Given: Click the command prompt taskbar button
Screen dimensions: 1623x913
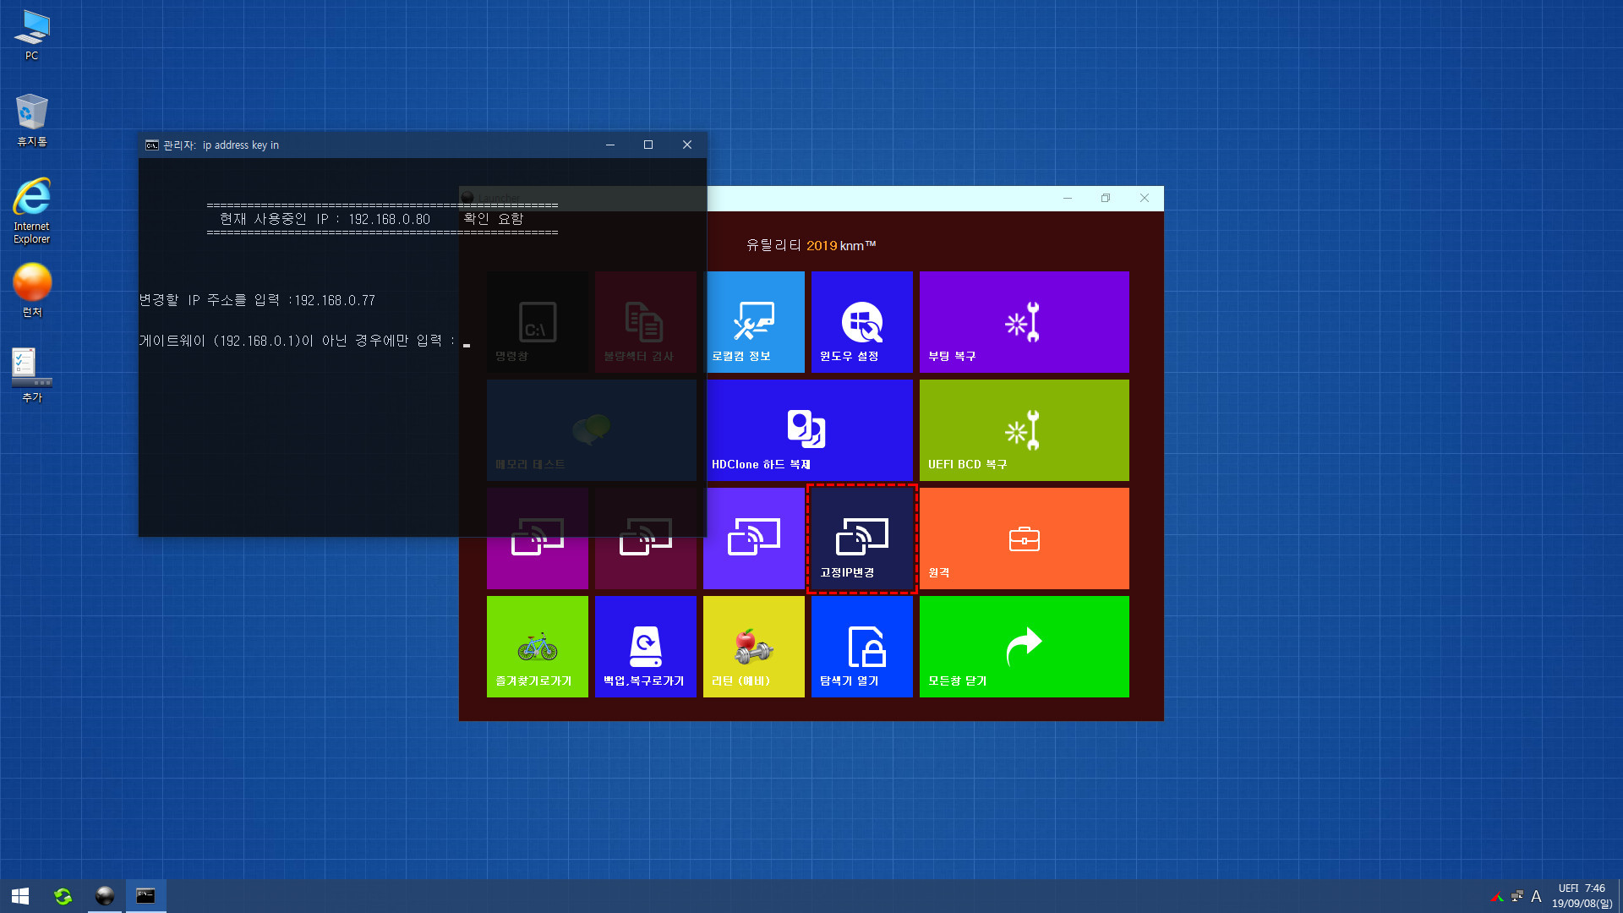Looking at the screenshot, I should point(146,896).
